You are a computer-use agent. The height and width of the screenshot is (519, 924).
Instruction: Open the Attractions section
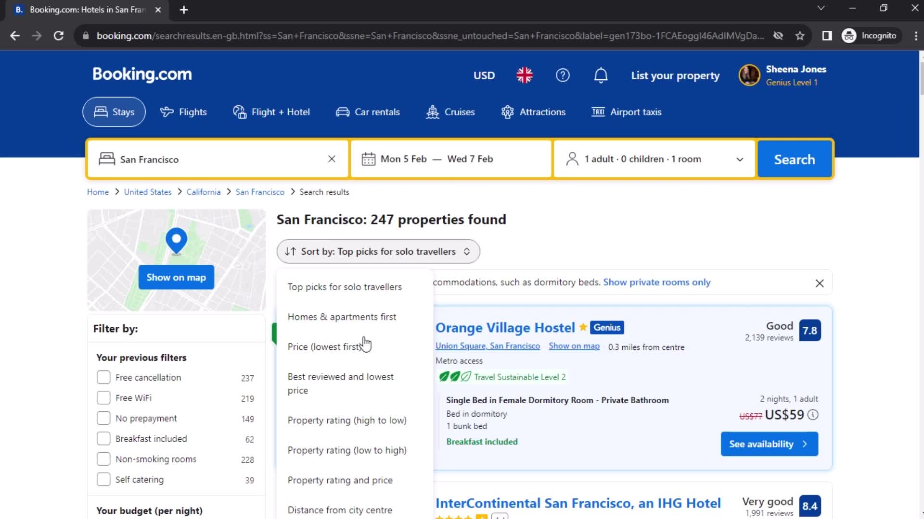tap(508, 111)
